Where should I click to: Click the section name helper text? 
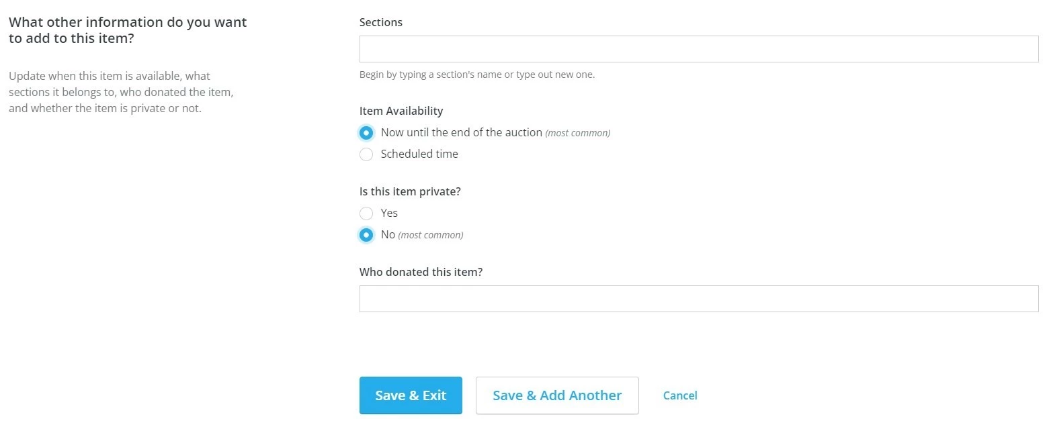click(x=476, y=74)
